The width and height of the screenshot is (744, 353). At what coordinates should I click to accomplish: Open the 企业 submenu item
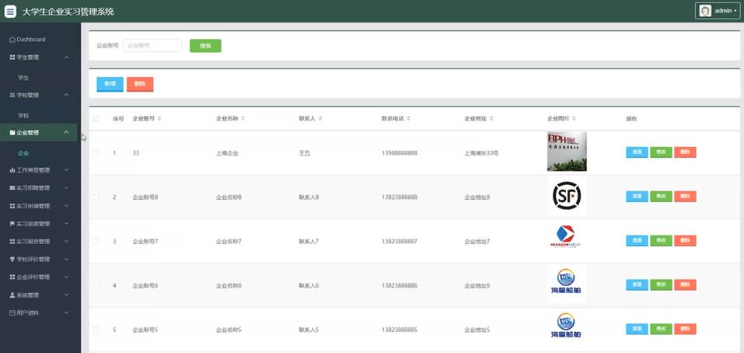click(x=24, y=153)
